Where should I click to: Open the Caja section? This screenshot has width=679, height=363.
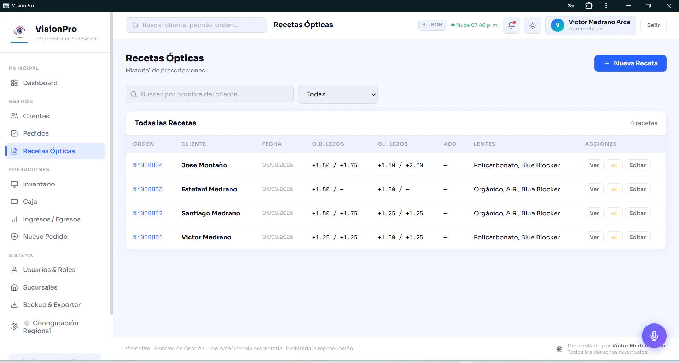click(55, 202)
